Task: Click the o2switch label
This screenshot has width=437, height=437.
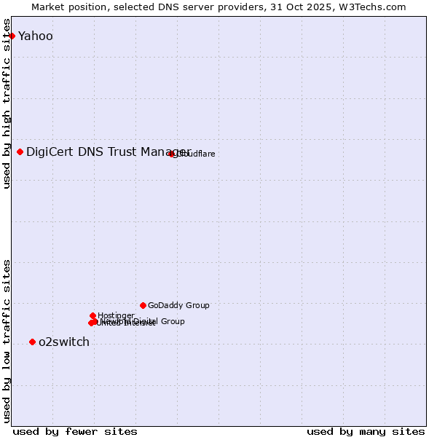Action: tap(64, 342)
